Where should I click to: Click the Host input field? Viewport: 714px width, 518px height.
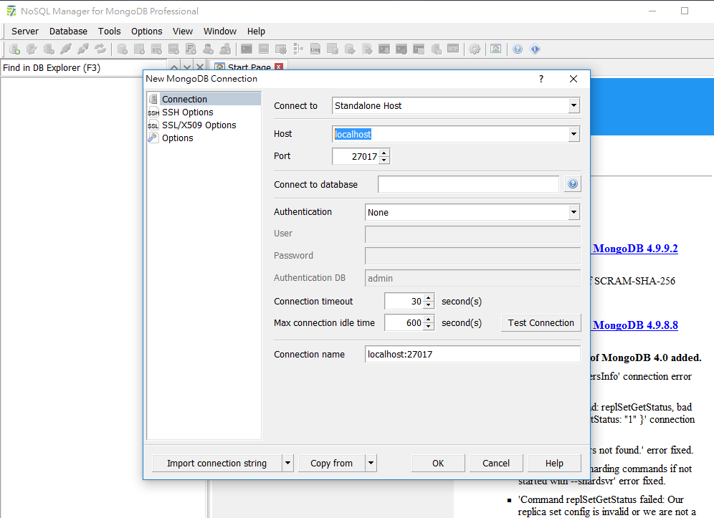[450, 134]
